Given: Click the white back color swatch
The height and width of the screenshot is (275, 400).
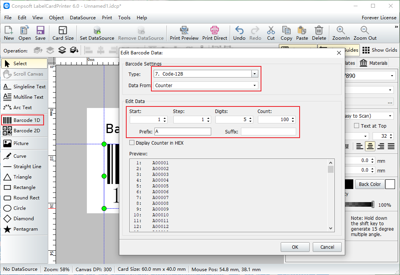Looking at the screenshot, I should [390, 184].
